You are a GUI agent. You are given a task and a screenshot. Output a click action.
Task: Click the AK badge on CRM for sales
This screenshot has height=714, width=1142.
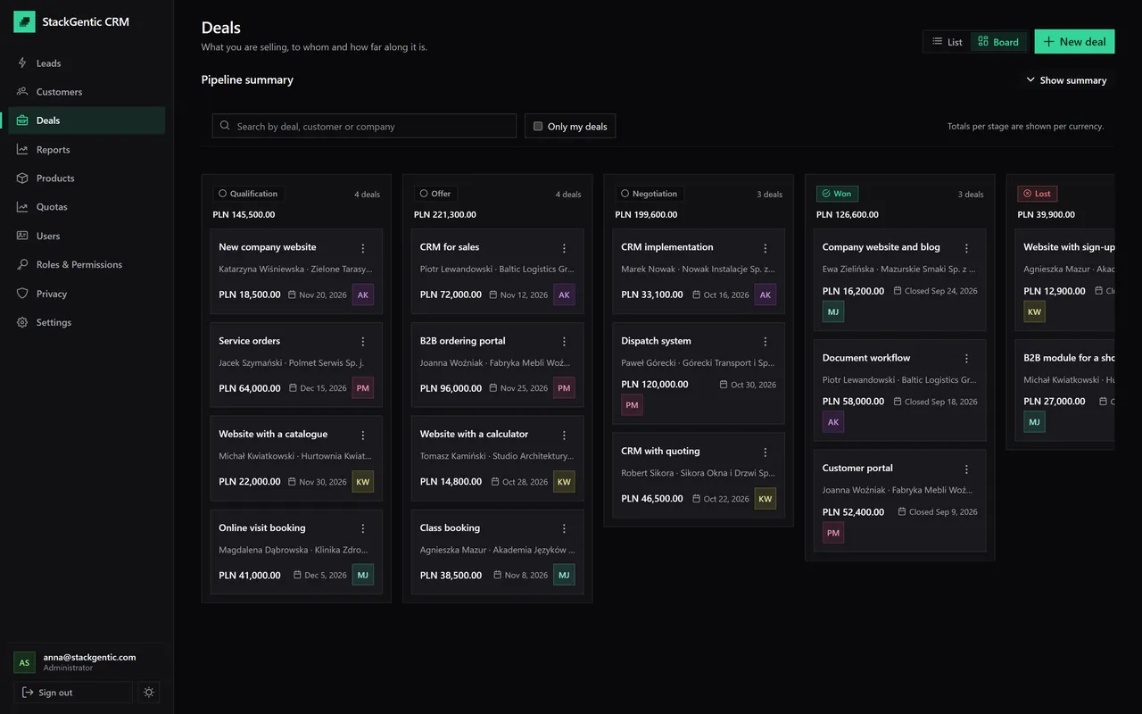[564, 295]
